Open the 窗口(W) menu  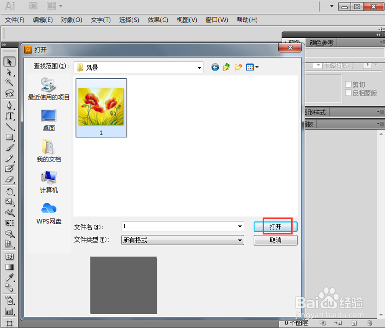[217, 20]
